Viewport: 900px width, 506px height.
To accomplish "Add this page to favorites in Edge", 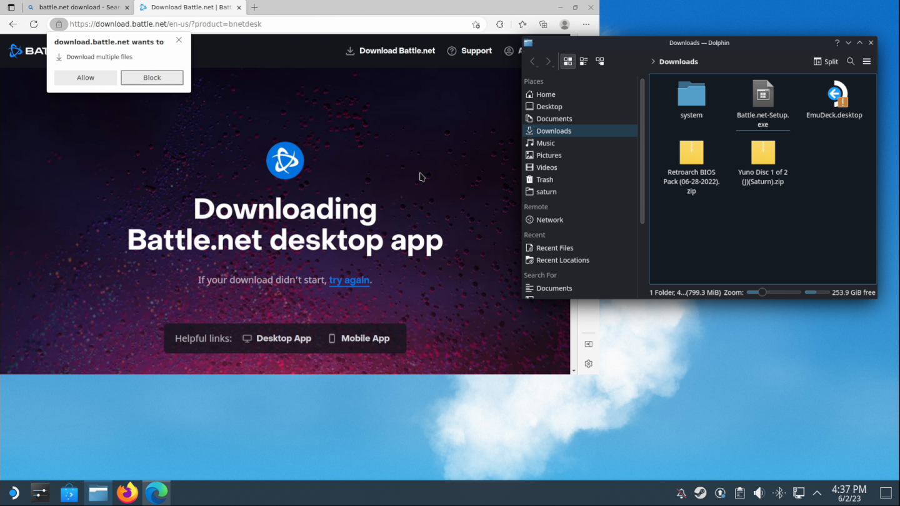I will [476, 24].
